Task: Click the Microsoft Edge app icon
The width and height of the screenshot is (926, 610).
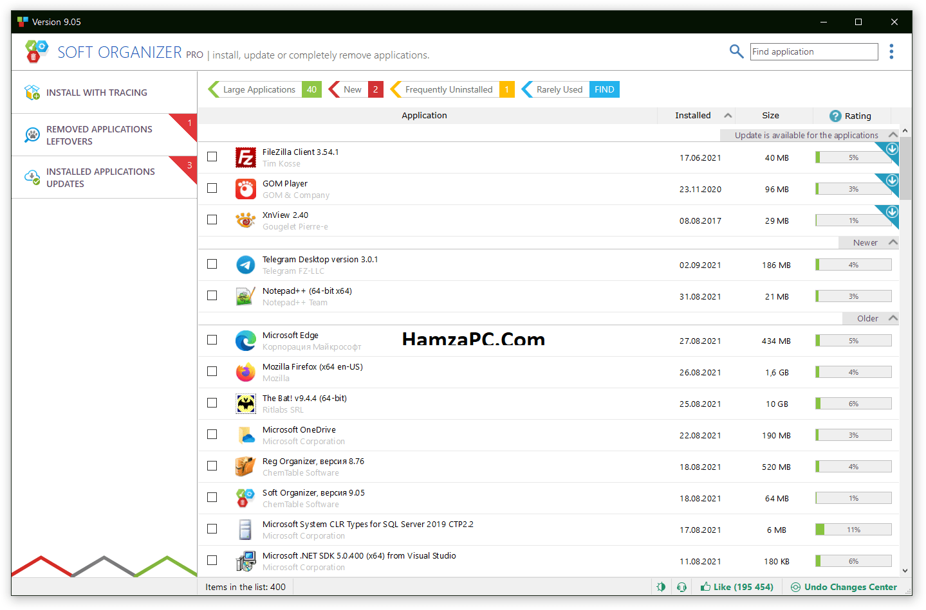Action: click(x=245, y=341)
